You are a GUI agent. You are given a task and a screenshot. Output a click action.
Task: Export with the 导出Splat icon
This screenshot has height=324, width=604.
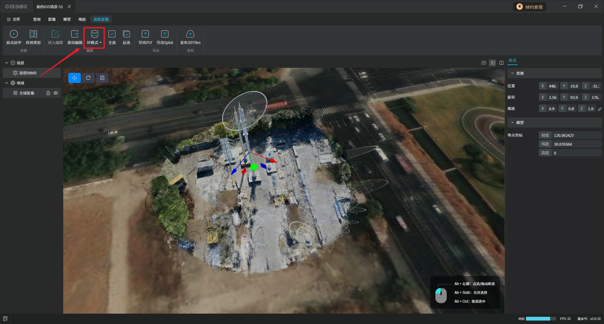[x=165, y=34]
